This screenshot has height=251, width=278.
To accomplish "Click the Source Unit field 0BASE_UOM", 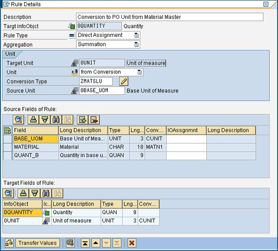I will [102, 91].
